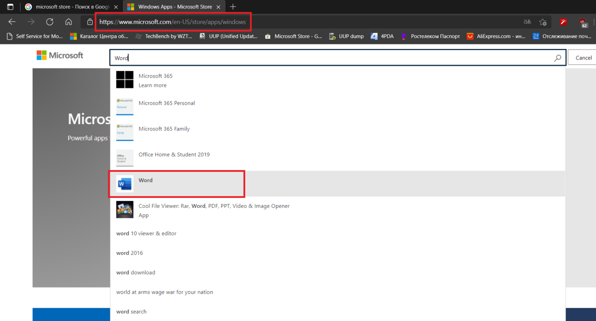Choose the Microsoft 365 Family suggestion
This screenshot has width=596, height=321.
(x=337, y=131)
